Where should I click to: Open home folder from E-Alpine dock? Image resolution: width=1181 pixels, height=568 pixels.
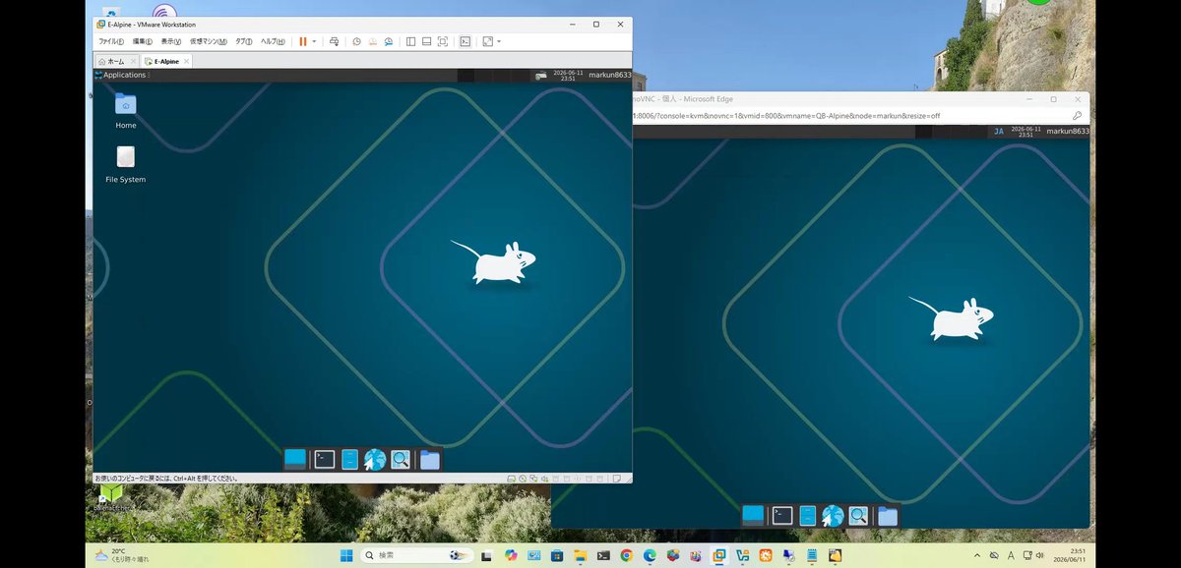[x=430, y=459]
